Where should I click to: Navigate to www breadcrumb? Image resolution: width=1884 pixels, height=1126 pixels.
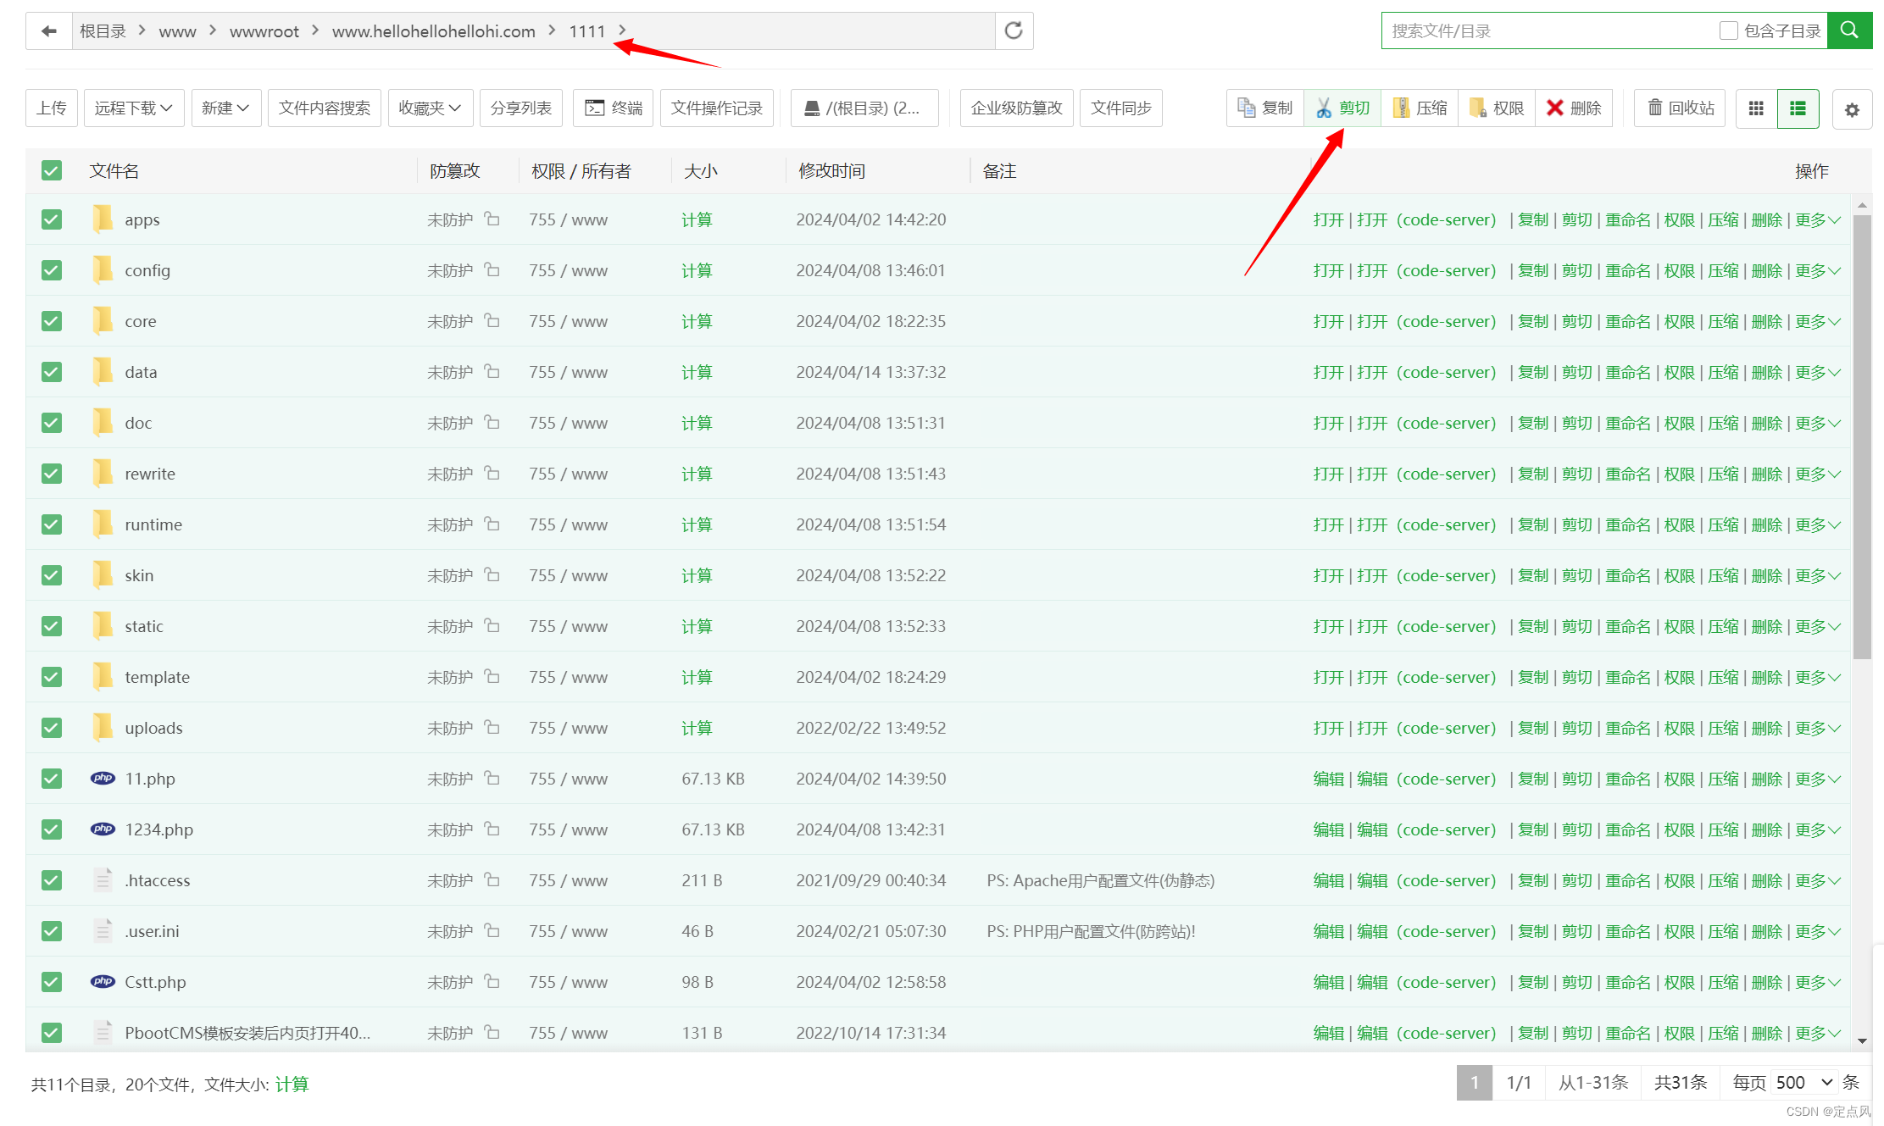[177, 31]
